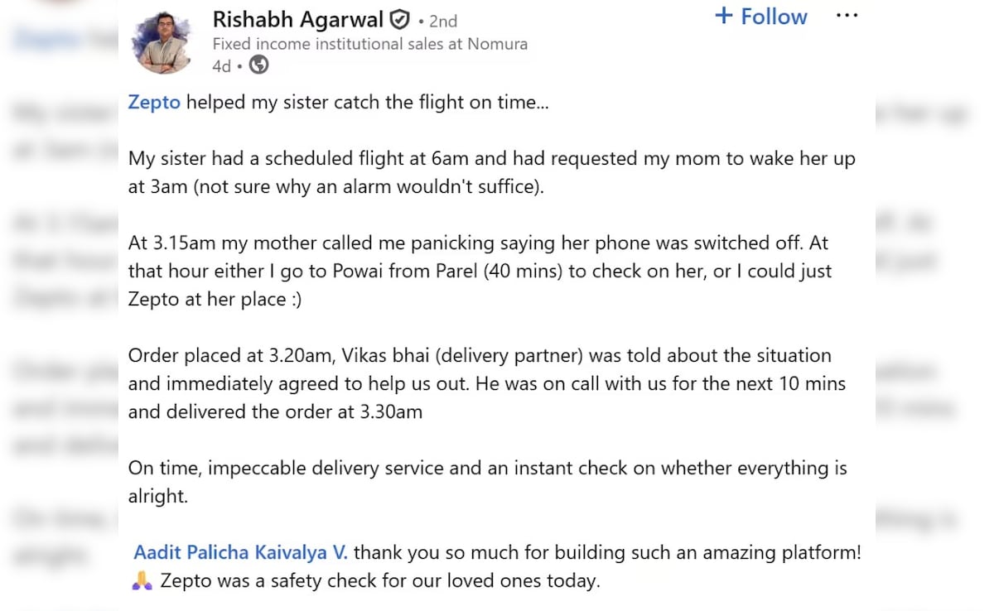Click Rishabh Agarwal's profile photo

(x=162, y=41)
